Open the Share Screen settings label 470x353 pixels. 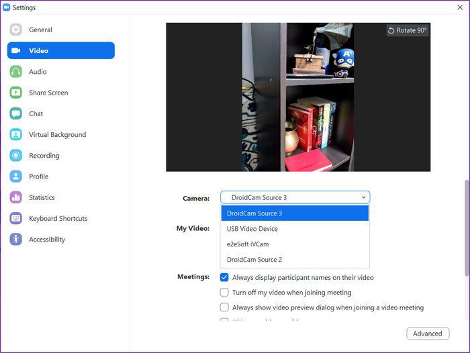tap(48, 93)
